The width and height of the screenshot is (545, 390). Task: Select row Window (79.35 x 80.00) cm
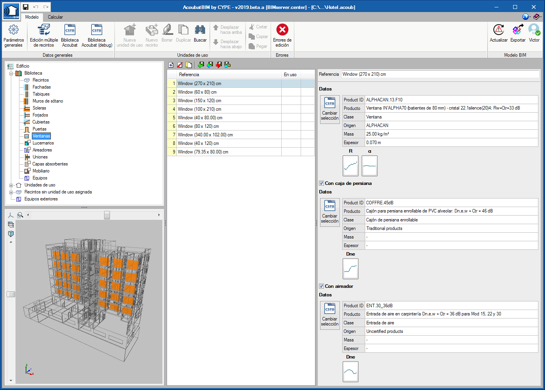pos(241,152)
